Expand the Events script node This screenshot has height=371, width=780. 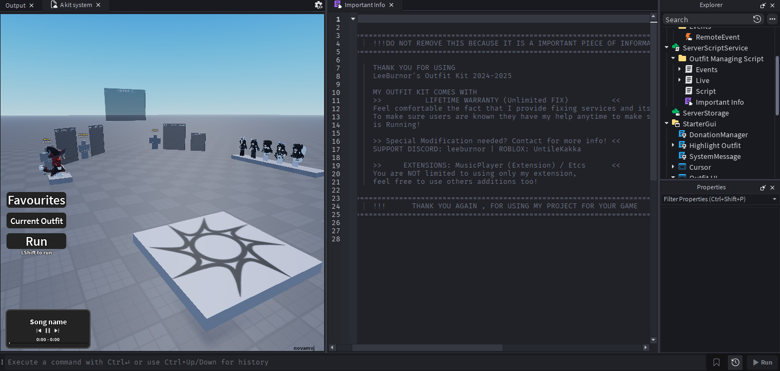coord(680,69)
